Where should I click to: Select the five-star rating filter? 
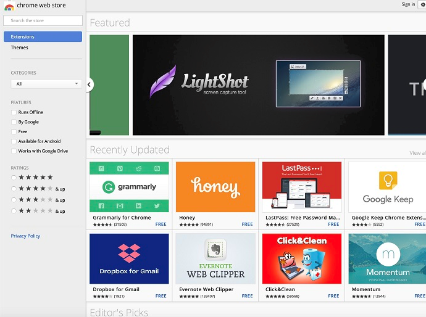[14, 178]
